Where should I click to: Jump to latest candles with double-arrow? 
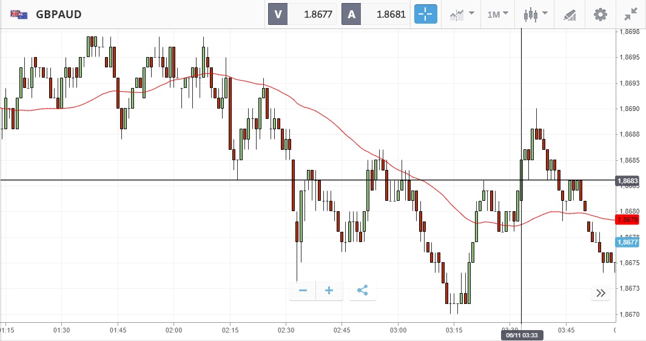pyautogui.click(x=601, y=293)
